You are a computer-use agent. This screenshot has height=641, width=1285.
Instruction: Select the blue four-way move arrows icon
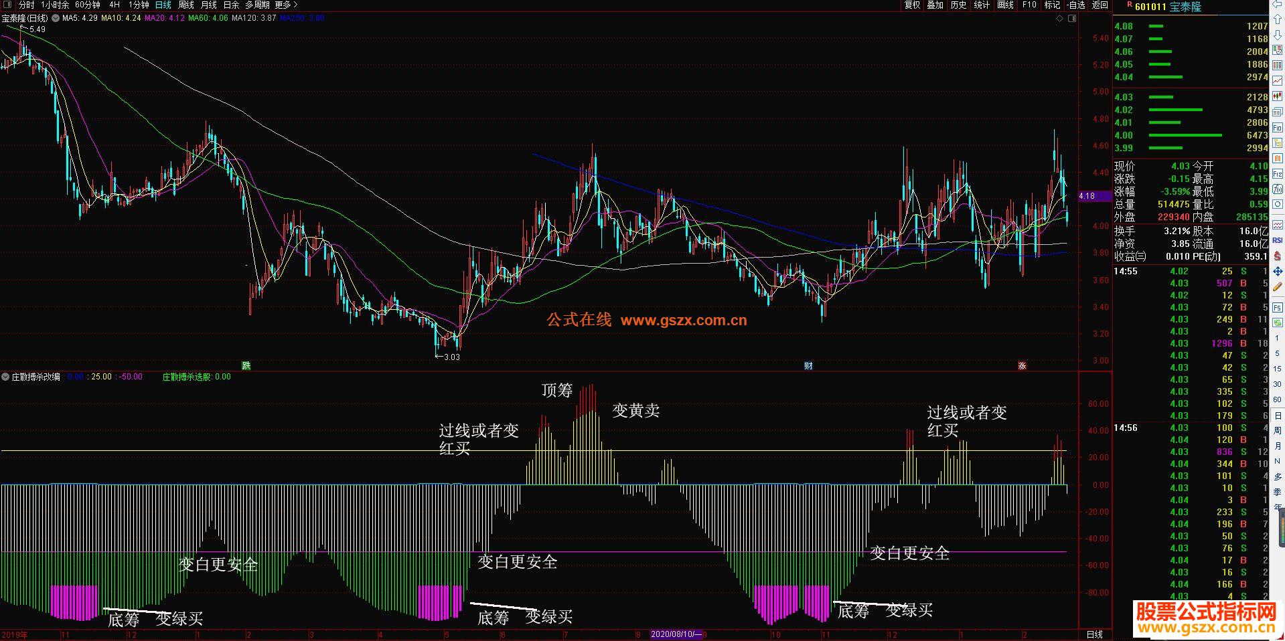1278,270
